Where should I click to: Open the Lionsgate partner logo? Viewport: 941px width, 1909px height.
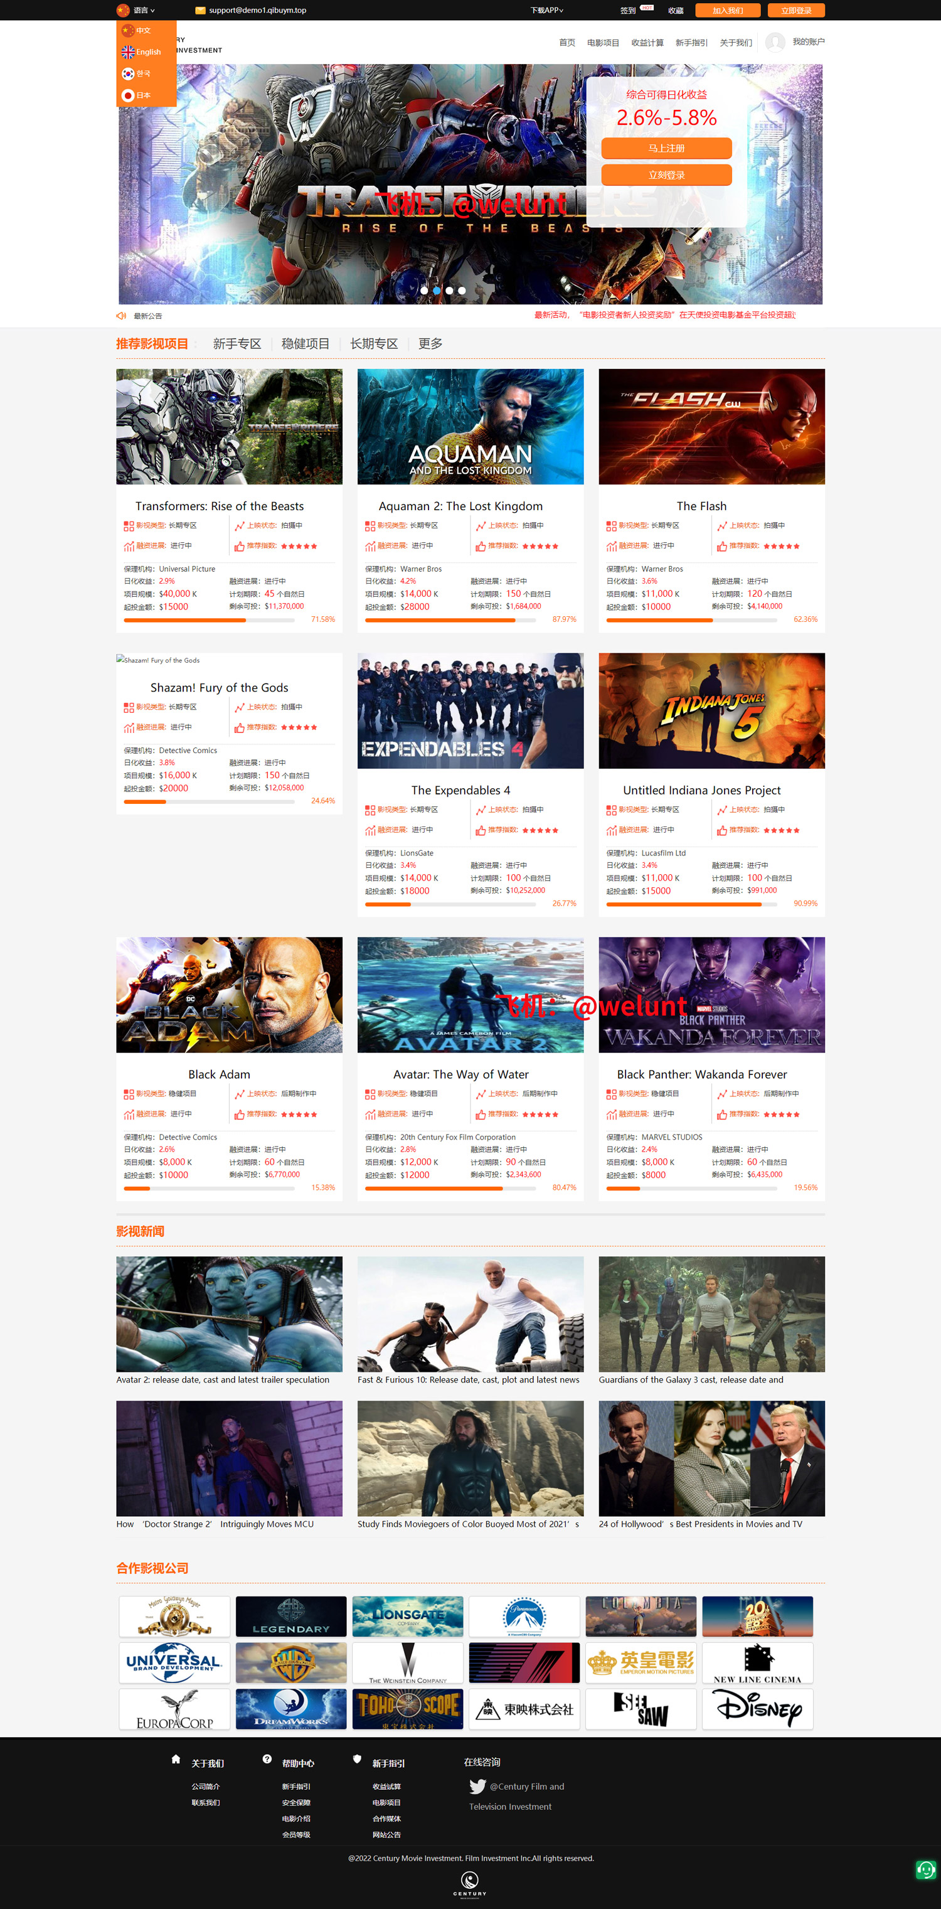click(408, 1617)
